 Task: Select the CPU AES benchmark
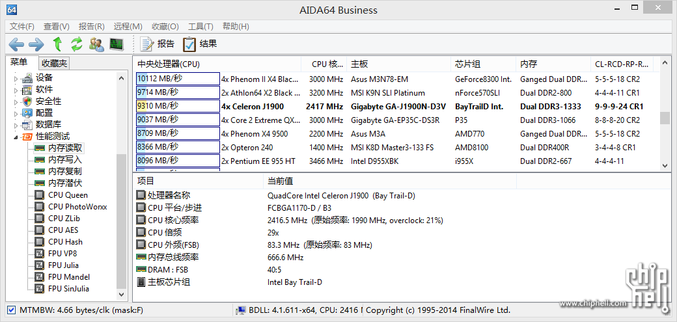(x=63, y=230)
